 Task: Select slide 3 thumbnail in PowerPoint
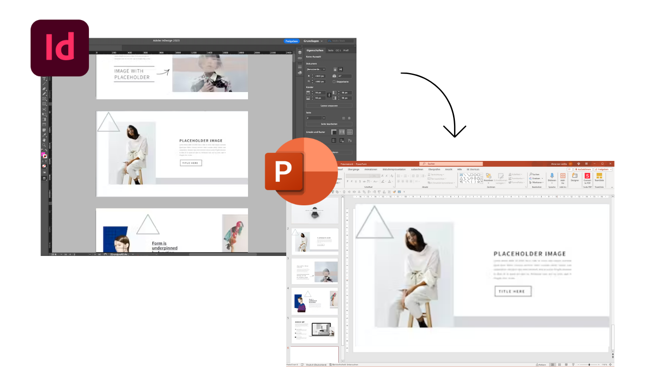315,271
